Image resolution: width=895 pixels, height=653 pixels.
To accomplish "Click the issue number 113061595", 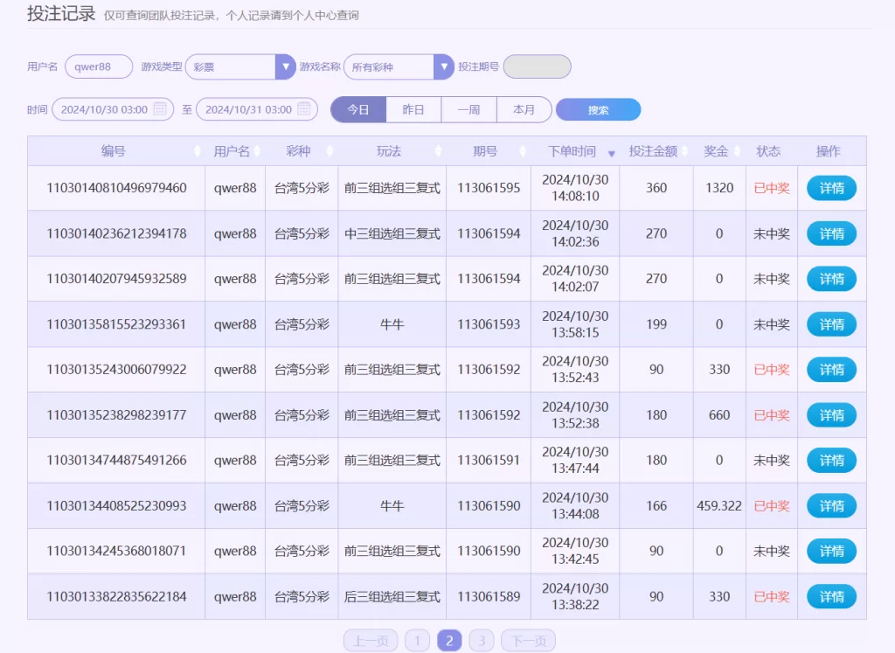I will (x=489, y=188).
